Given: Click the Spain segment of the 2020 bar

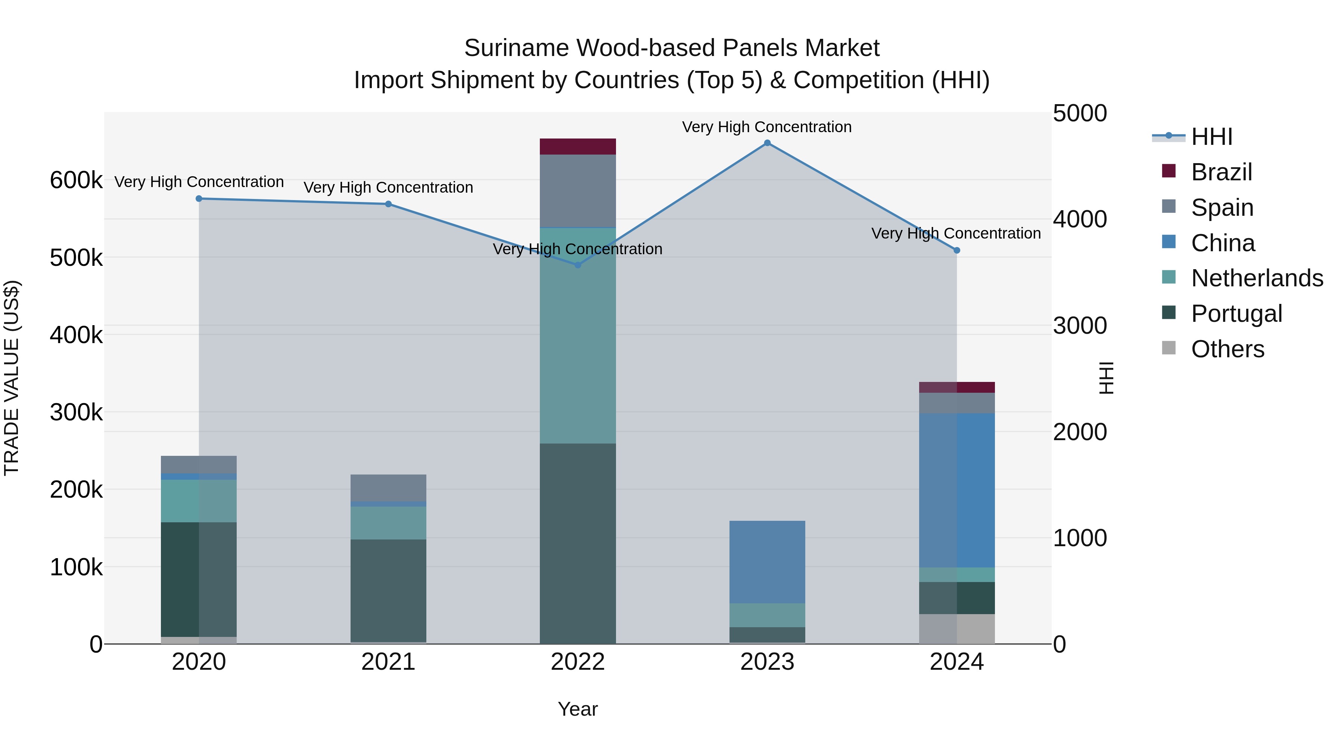Looking at the screenshot, I should click(199, 465).
